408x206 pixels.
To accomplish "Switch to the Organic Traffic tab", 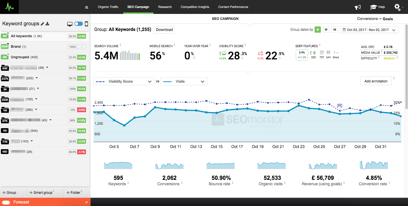I will (108, 7).
